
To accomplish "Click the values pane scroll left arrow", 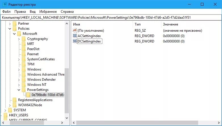I will (x=74, y=123).
